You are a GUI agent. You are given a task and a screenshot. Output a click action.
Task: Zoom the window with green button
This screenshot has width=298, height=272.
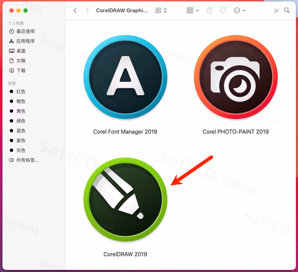coord(26,11)
